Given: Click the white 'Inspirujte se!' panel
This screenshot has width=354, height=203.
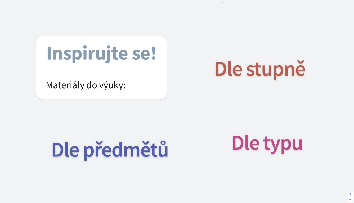Looking at the screenshot, I should point(101,68).
